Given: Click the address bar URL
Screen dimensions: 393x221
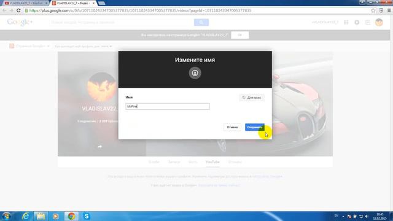Looking at the screenshot, I should click(x=141, y=10).
